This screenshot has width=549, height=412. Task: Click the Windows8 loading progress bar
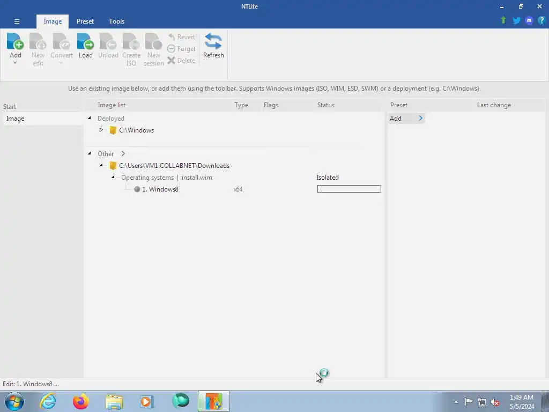pyautogui.click(x=349, y=189)
